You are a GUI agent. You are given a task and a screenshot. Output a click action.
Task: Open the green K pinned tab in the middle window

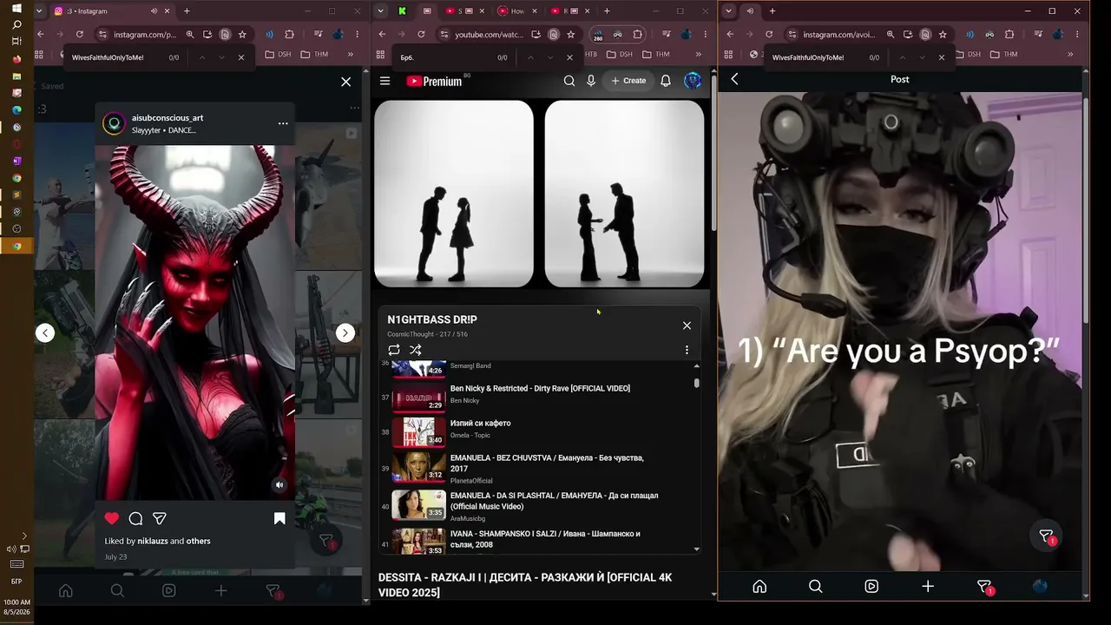pos(403,11)
